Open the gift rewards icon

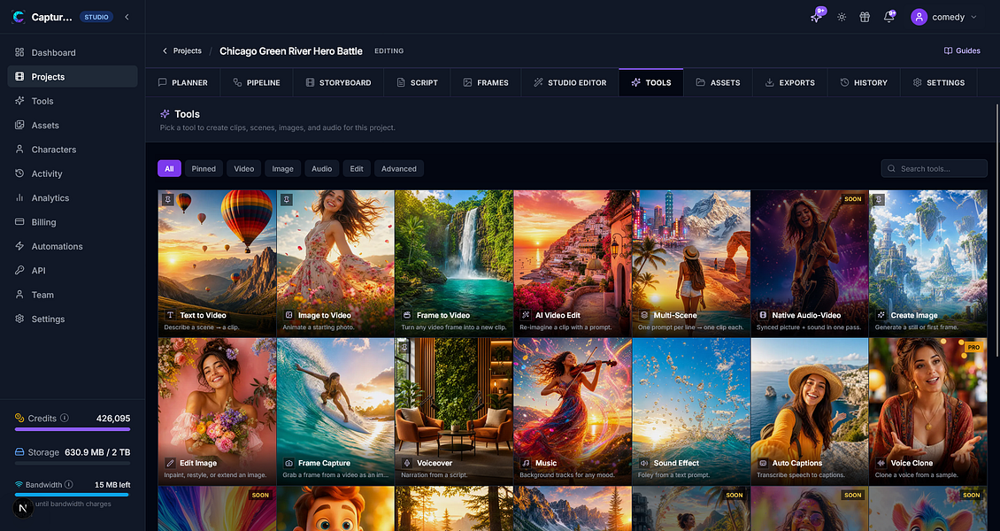865,17
